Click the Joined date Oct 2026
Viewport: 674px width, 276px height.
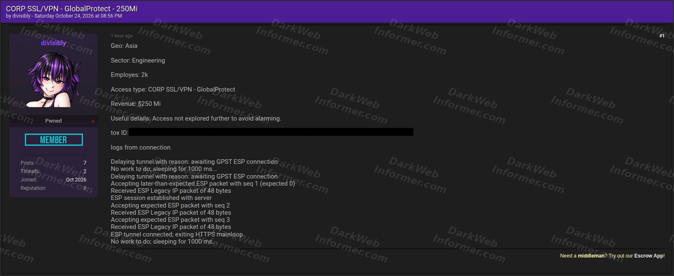(76, 180)
